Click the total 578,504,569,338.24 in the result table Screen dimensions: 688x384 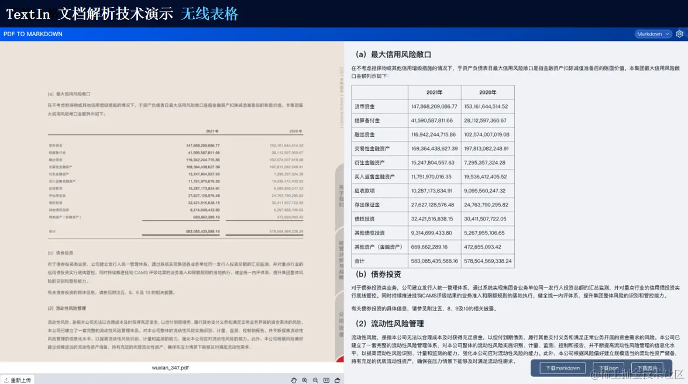(487, 261)
